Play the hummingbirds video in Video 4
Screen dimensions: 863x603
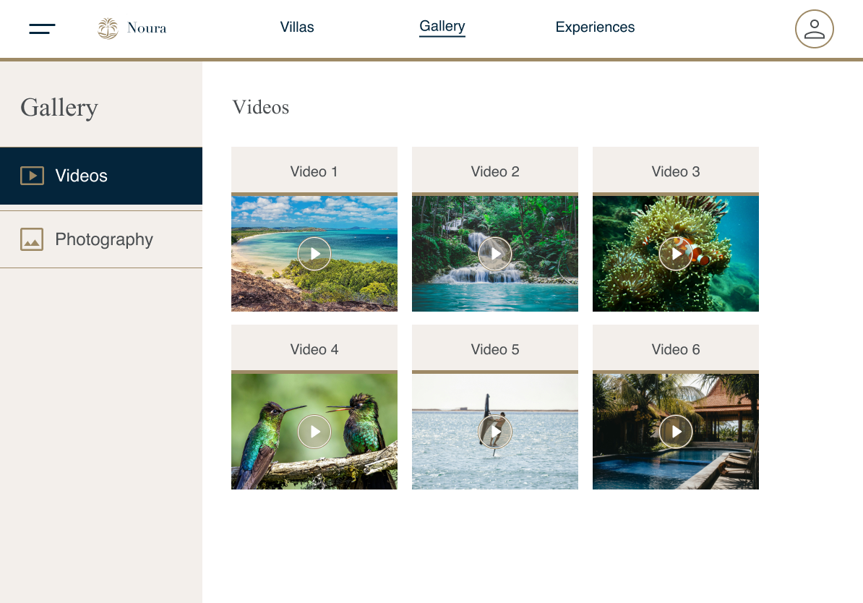click(x=314, y=432)
